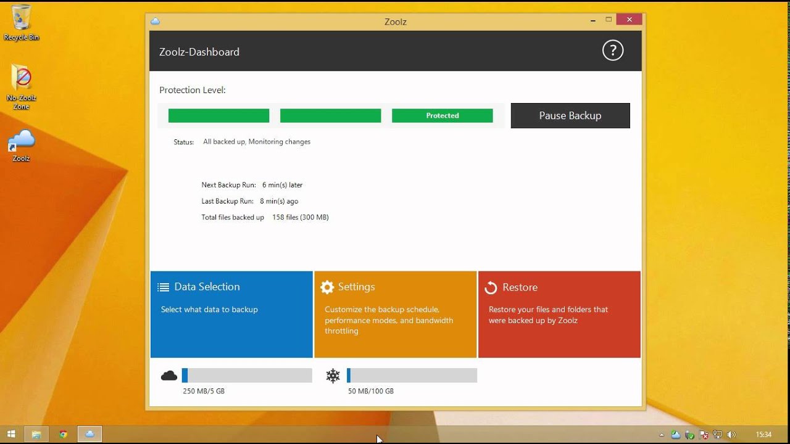Screen dimensions: 790x444
Task: Close the Zoolz window
Action: 630,20
